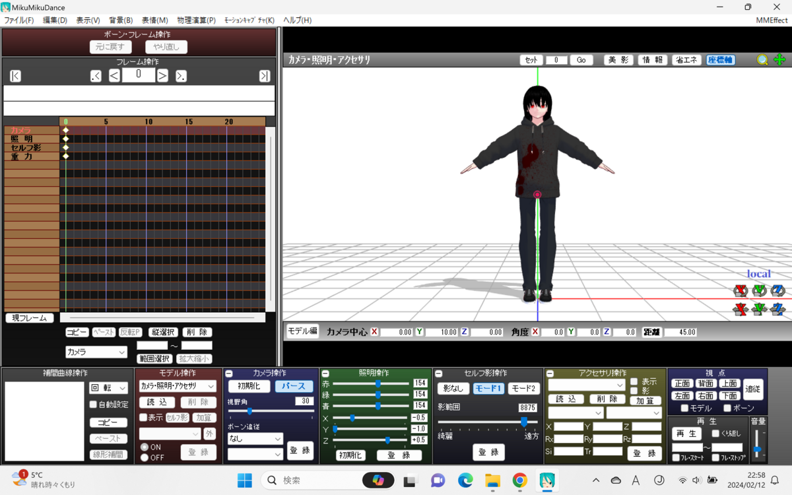Click the 距離 distance field showing 45.00

point(680,332)
